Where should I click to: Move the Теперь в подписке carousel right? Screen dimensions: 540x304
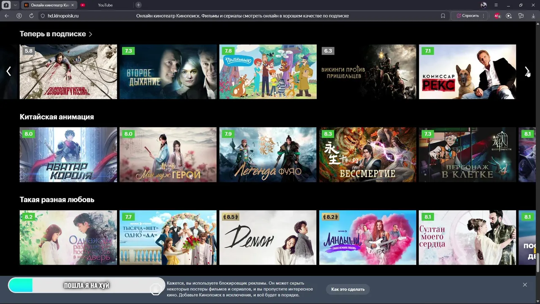[527, 71]
